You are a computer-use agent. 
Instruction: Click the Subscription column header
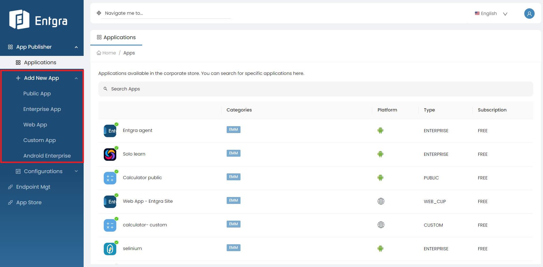pyautogui.click(x=492, y=110)
